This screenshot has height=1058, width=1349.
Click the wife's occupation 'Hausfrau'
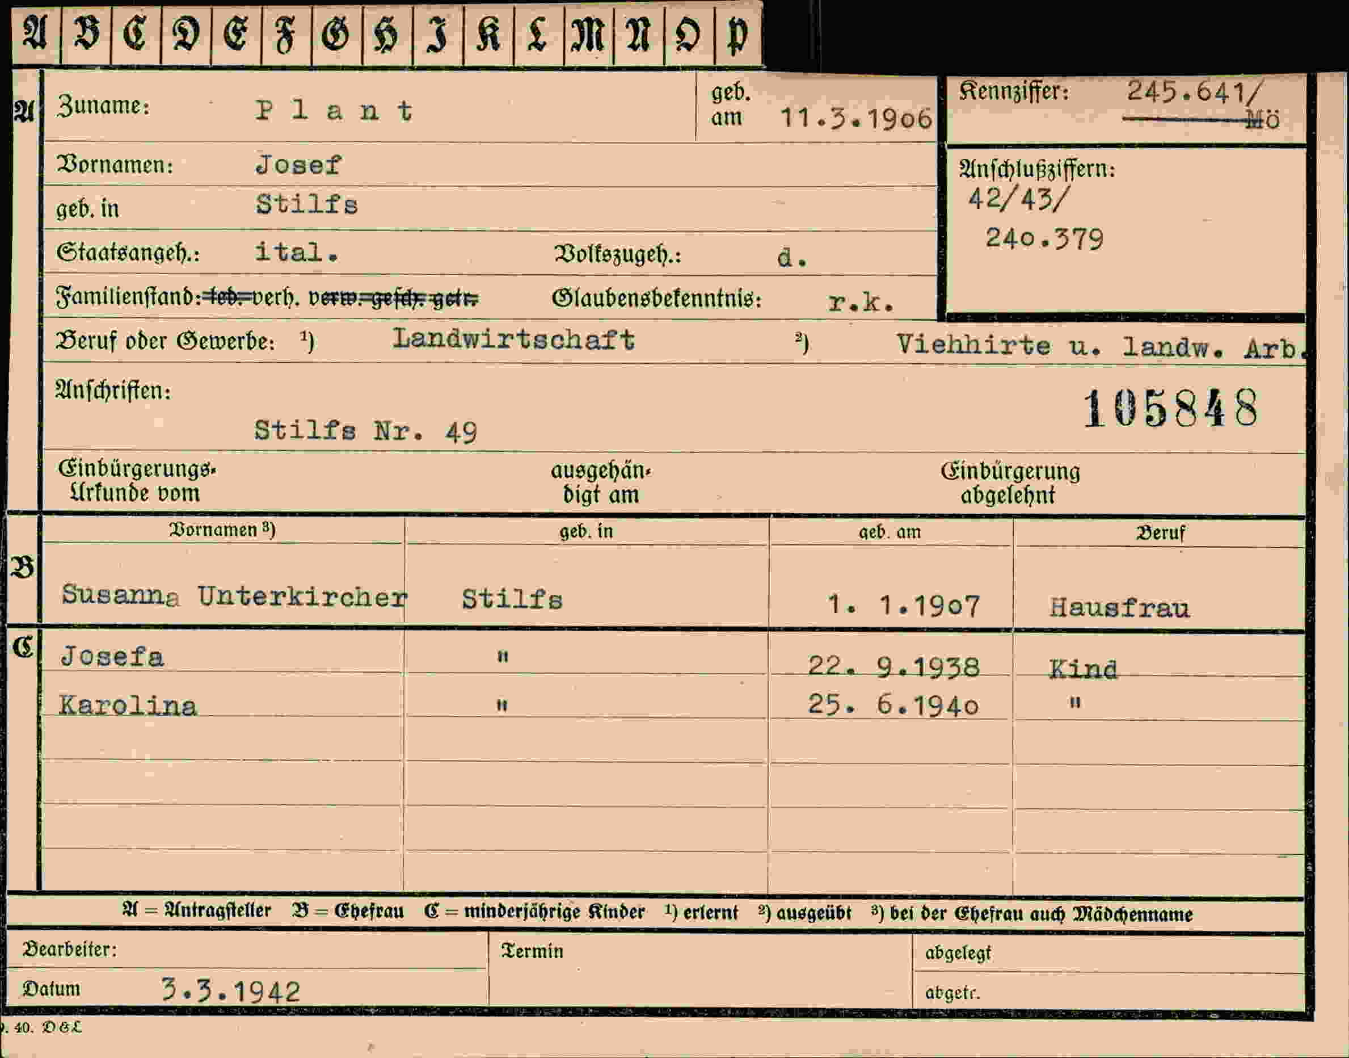click(1119, 607)
